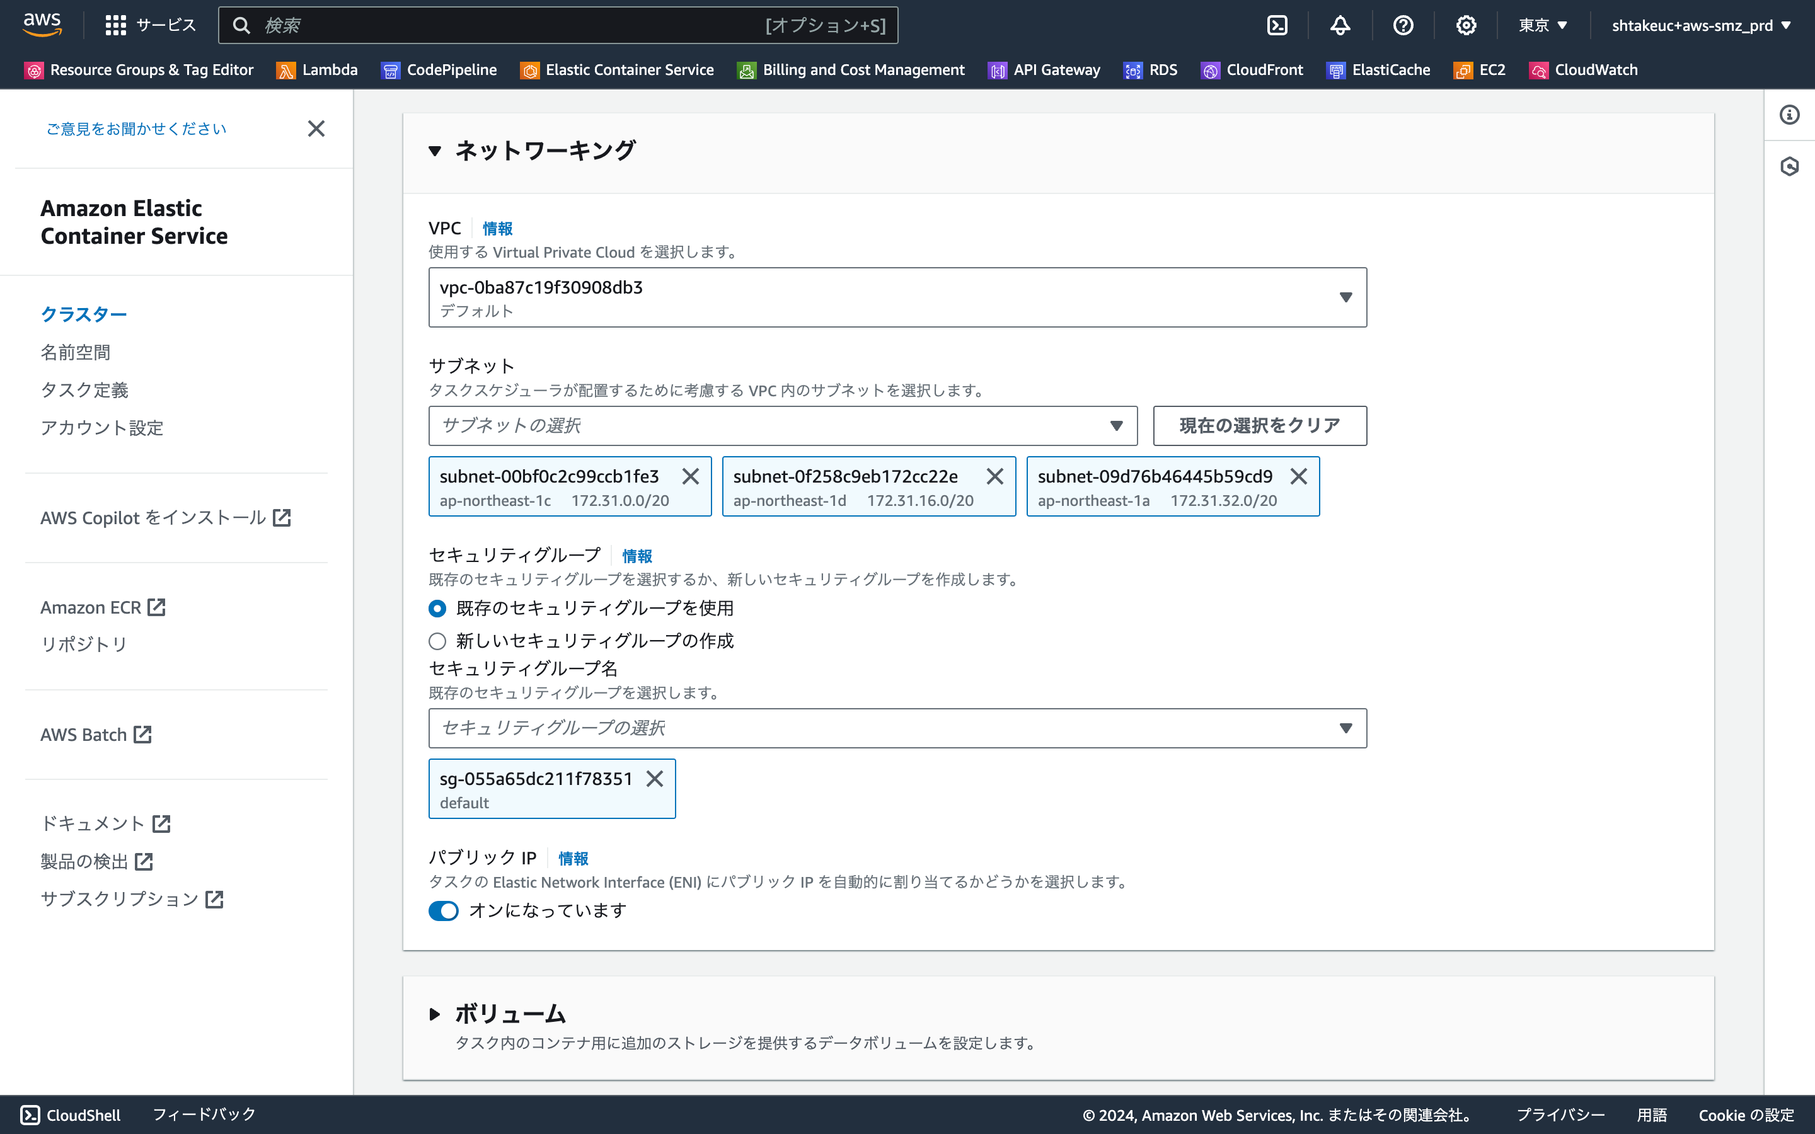
Task: Open セキュリティグループ 情報 link
Action: pos(637,556)
